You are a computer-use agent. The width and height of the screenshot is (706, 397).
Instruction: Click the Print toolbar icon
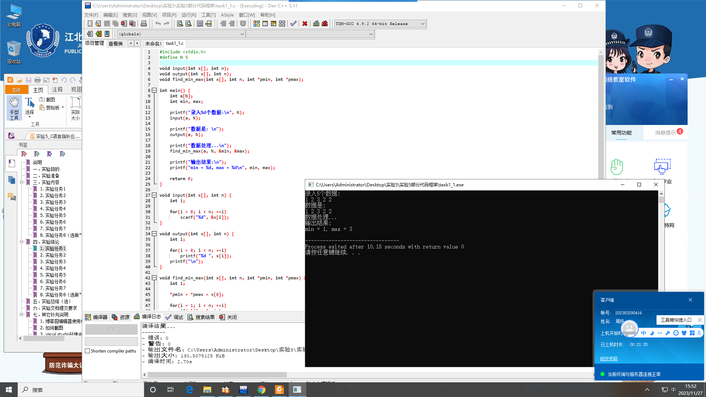tap(144, 24)
